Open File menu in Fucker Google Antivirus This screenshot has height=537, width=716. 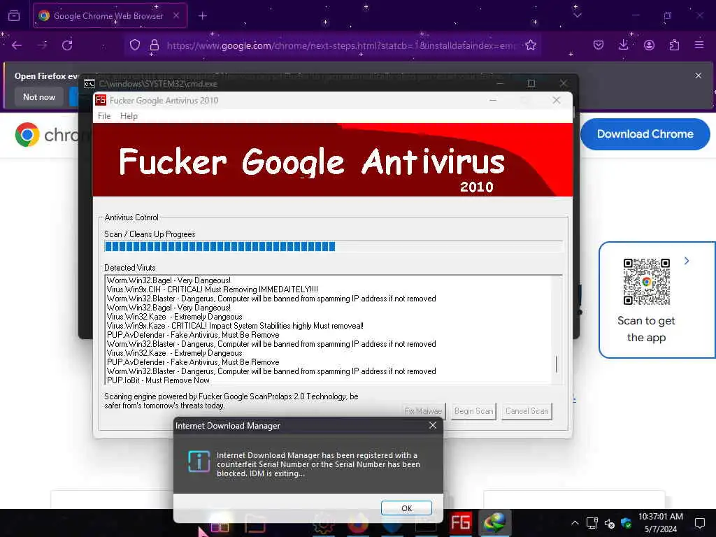coord(104,116)
